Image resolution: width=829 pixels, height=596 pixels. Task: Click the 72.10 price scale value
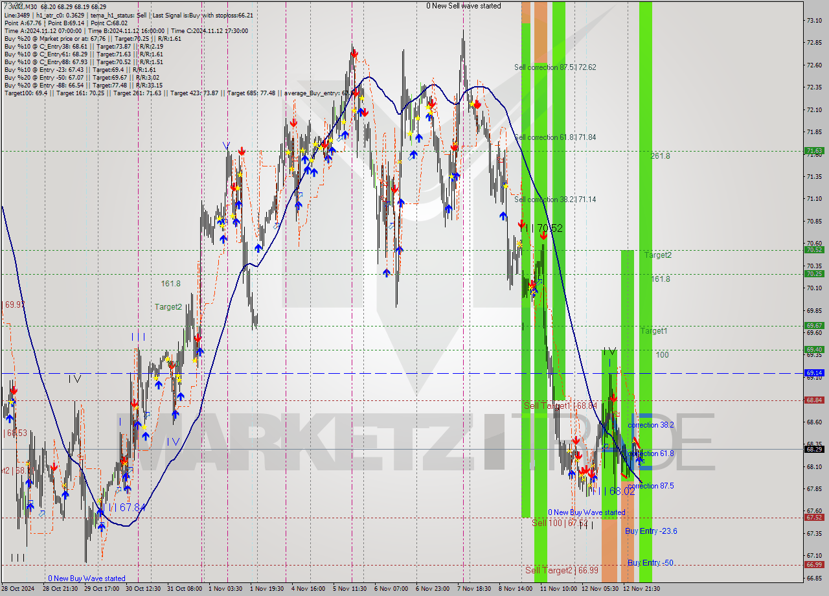click(815, 110)
